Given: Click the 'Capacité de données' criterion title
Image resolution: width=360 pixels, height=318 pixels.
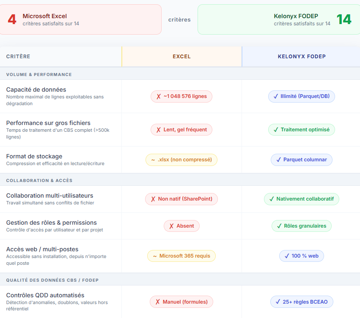Looking at the screenshot, I should pyautogui.click(x=36, y=90).
